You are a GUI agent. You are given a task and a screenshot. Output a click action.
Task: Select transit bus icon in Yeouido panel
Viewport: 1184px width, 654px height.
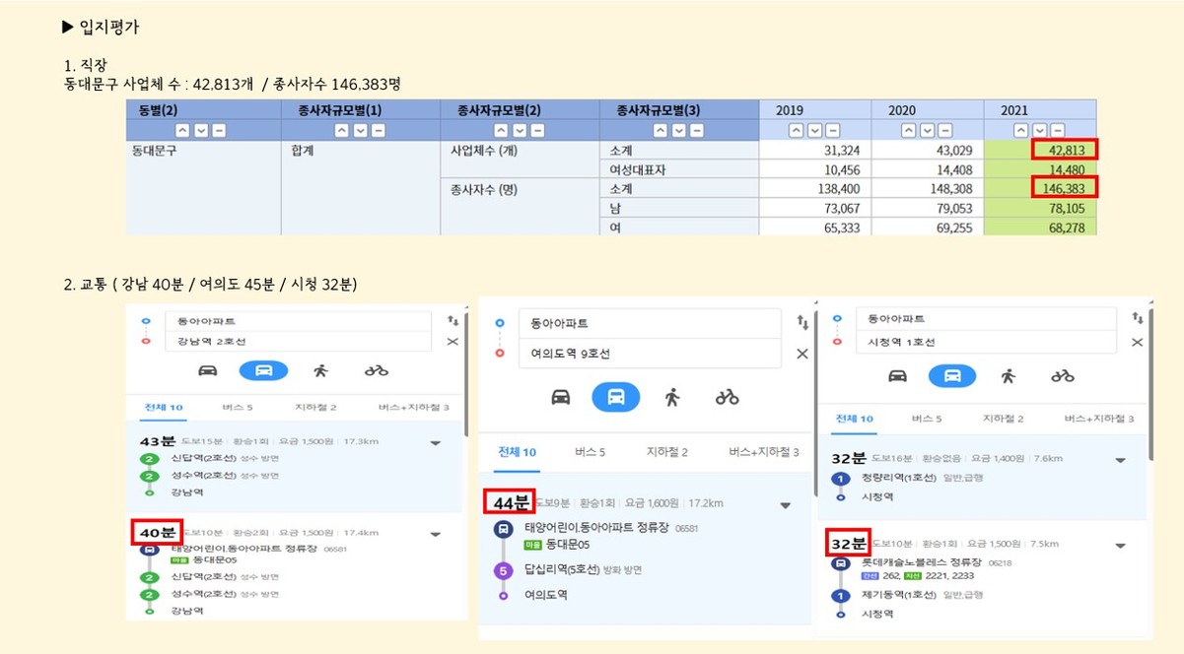[x=616, y=397]
